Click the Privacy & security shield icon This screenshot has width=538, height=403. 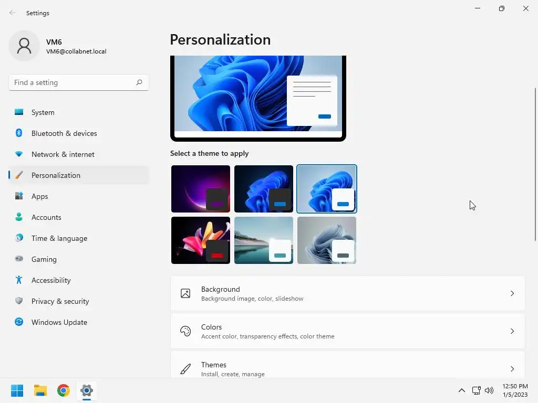tap(19, 301)
